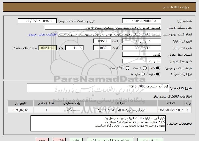Click product name cell کولر آبی سلولزی EC7.0
The width and height of the screenshot is (199, 141).
121,110
